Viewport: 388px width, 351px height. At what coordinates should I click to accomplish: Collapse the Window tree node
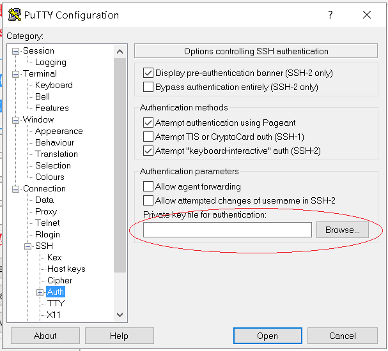[x=15, y=120]
